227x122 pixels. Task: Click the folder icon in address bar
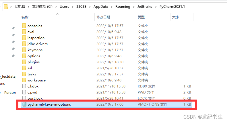click(6, 7)
